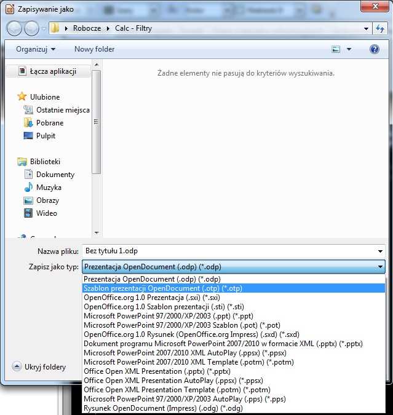Click Biblioteki library icon

tap(22, 161)
